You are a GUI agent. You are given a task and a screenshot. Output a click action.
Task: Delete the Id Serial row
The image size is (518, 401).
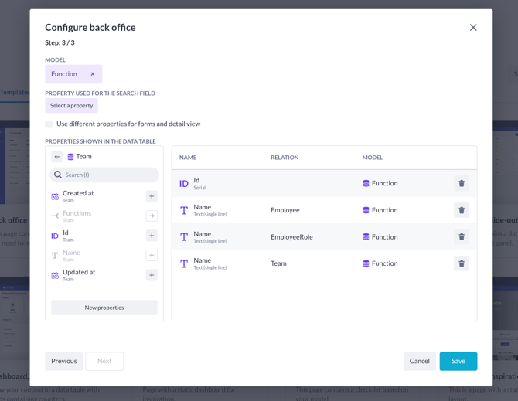pyautogui.click(x=462, y=183)
